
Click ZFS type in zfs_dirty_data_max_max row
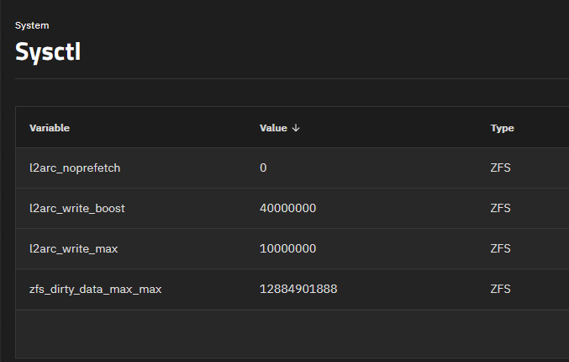(x=500, y=289)
